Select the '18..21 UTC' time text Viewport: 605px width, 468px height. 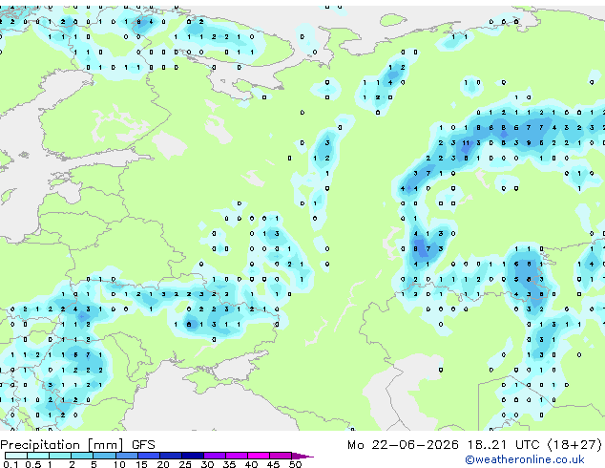[x=503, y=445]
